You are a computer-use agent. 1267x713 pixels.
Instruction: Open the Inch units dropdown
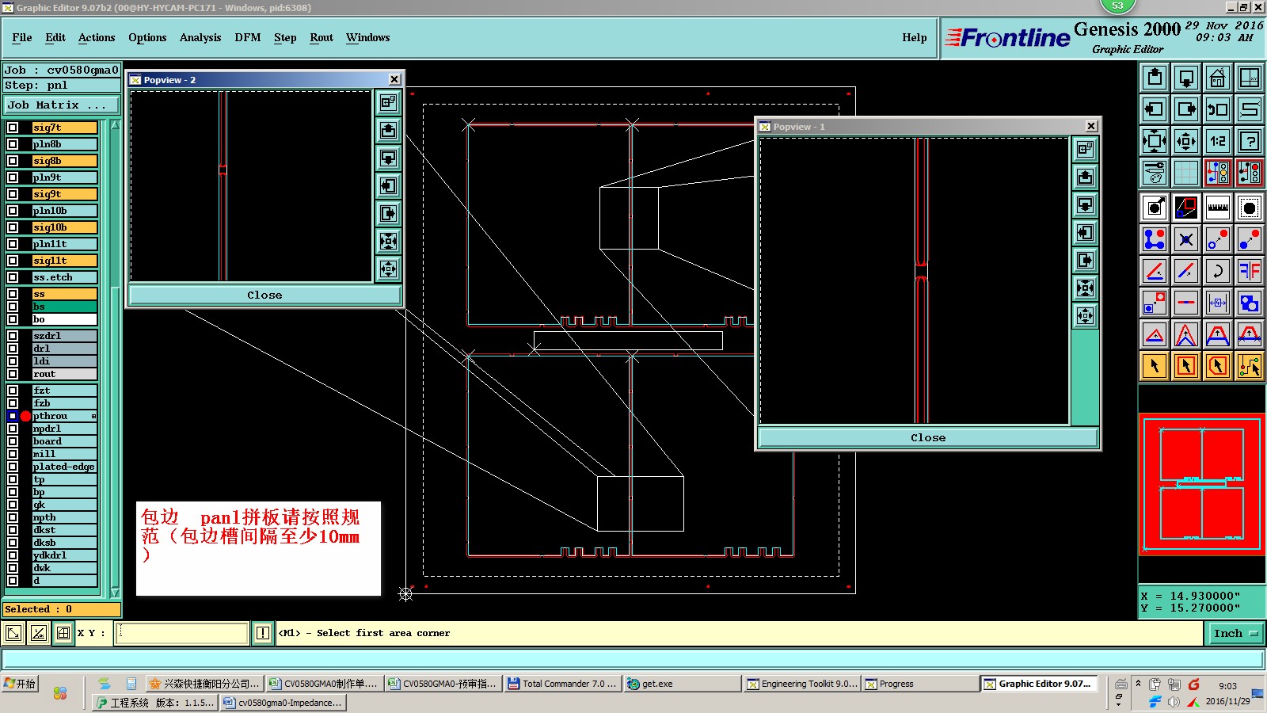(1235, 633)
